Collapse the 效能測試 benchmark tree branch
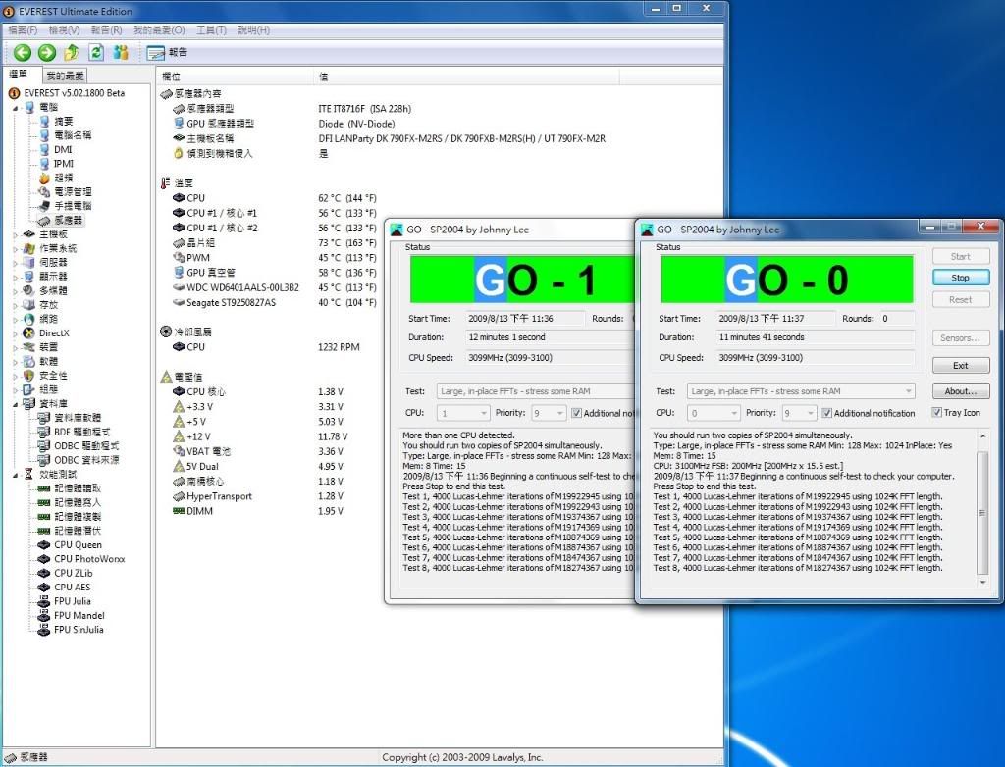 [x=16, y=475]
